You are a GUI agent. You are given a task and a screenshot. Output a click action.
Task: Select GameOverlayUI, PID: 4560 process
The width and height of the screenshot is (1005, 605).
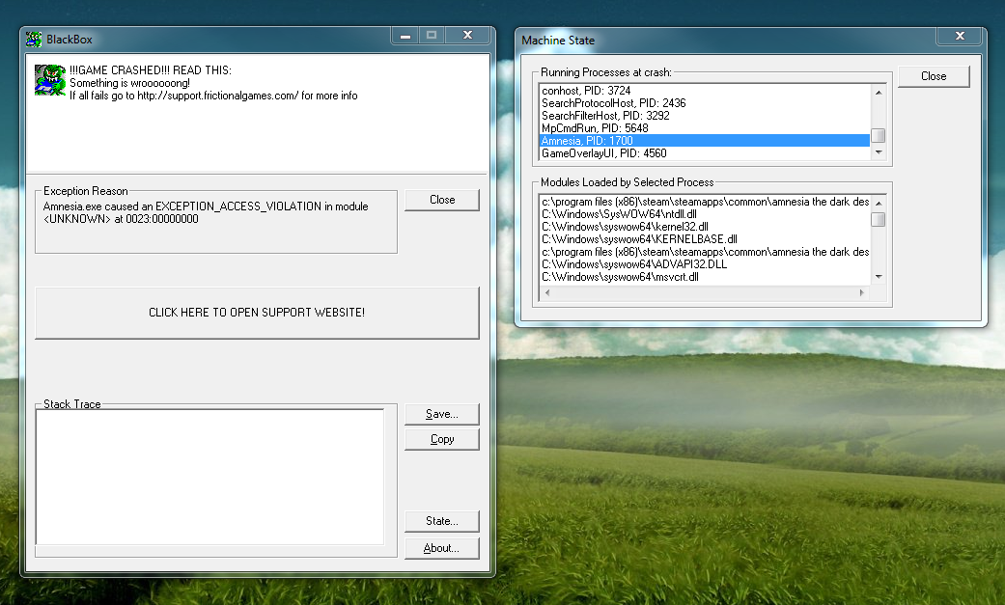pyautogui.click(x=705, y=153)
